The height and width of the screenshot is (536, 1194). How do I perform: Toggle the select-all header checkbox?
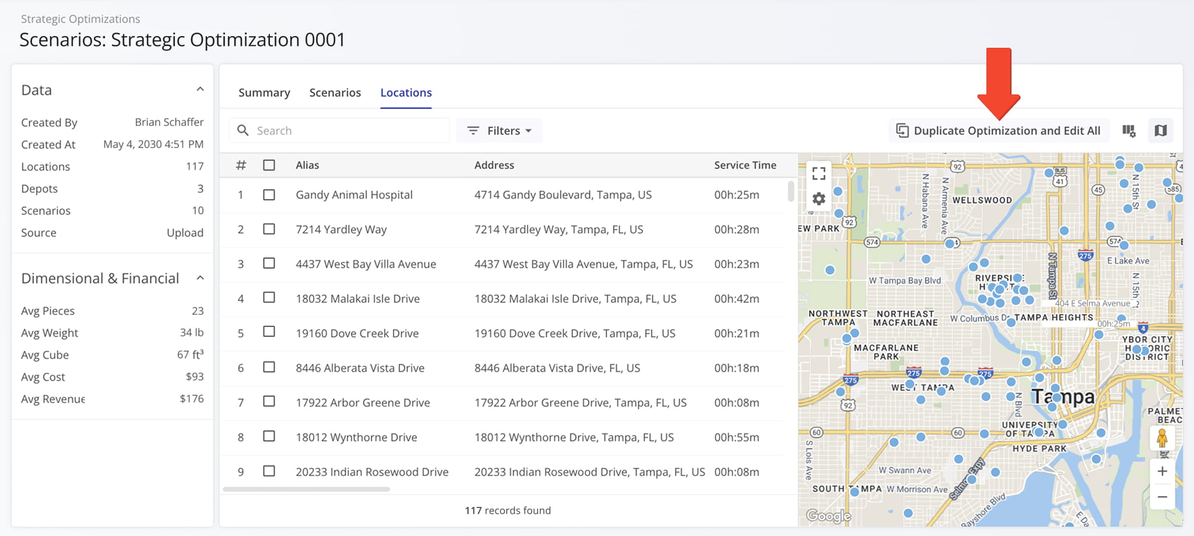(x=269, y=165)
